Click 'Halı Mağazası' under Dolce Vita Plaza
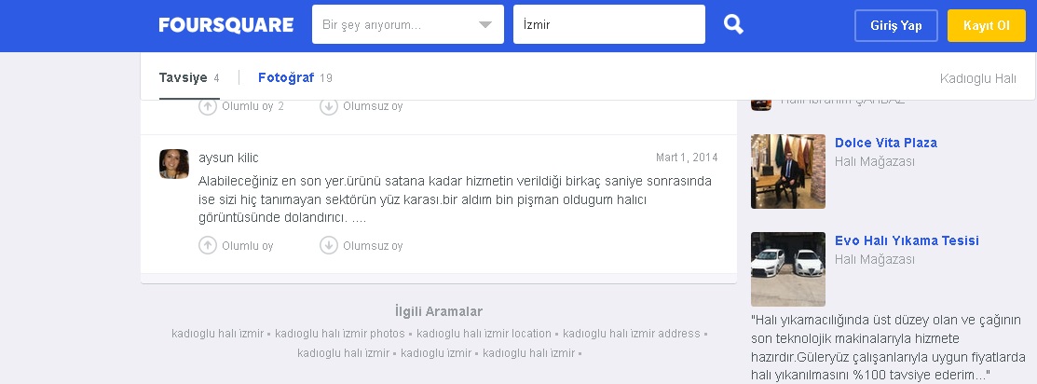 (x=874, y=161)
